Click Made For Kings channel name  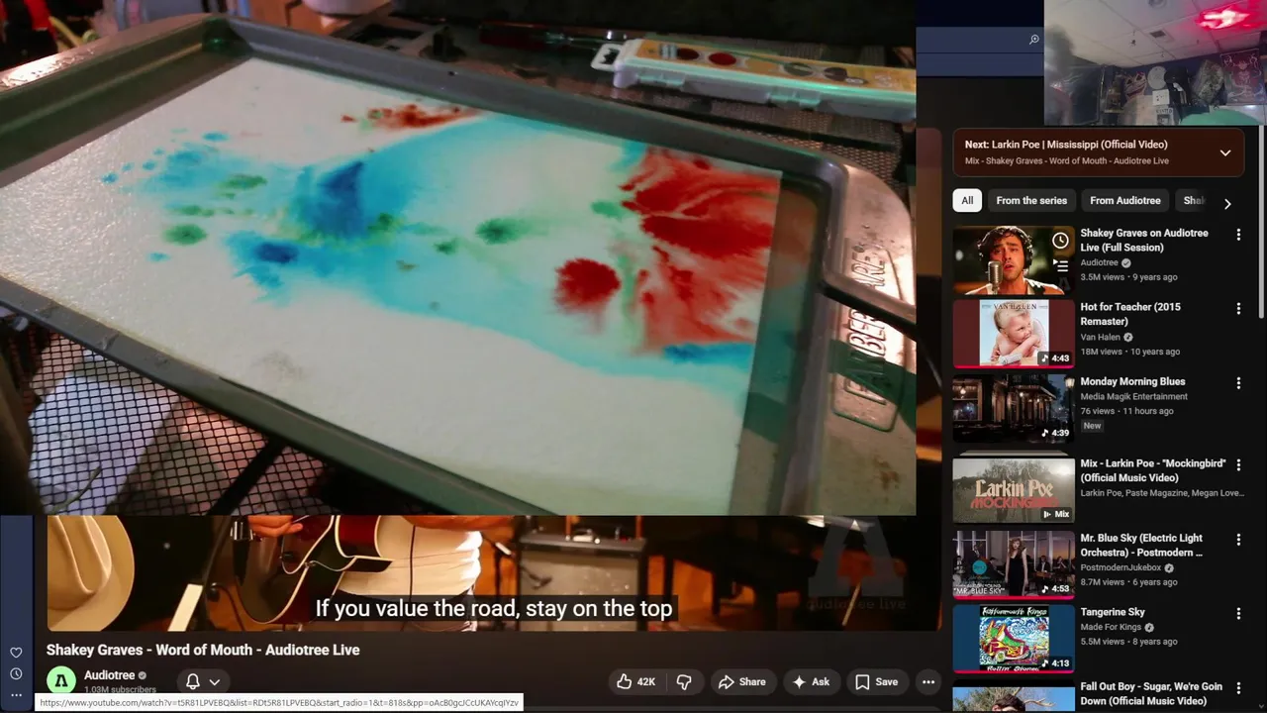click(1112, 627)
